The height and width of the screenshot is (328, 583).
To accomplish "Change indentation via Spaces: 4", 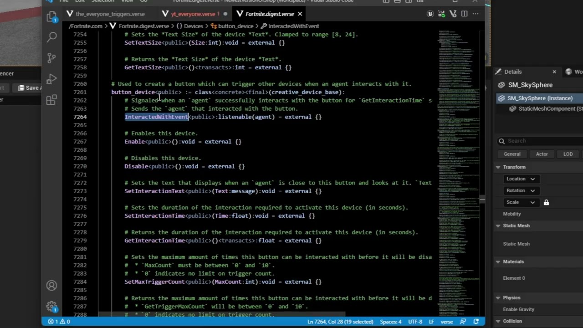I will tap(391, 322).
